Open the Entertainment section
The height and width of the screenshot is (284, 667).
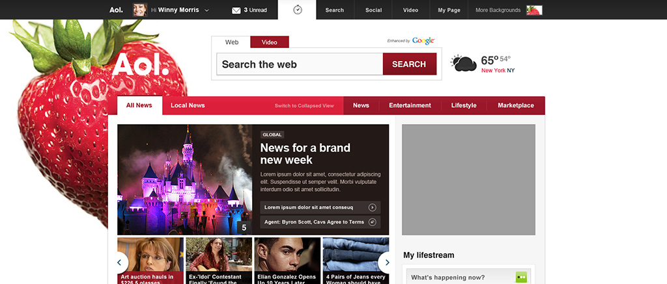pyautogui.click(x=410, y=105)
